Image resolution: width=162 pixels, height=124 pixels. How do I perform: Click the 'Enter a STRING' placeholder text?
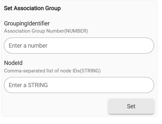(x=28, y=85)
